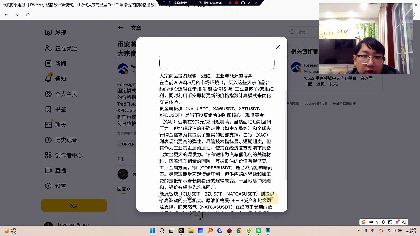420x236 pixels.
Task: Click the 历史记录 clock icon
Action: [48, 140]
